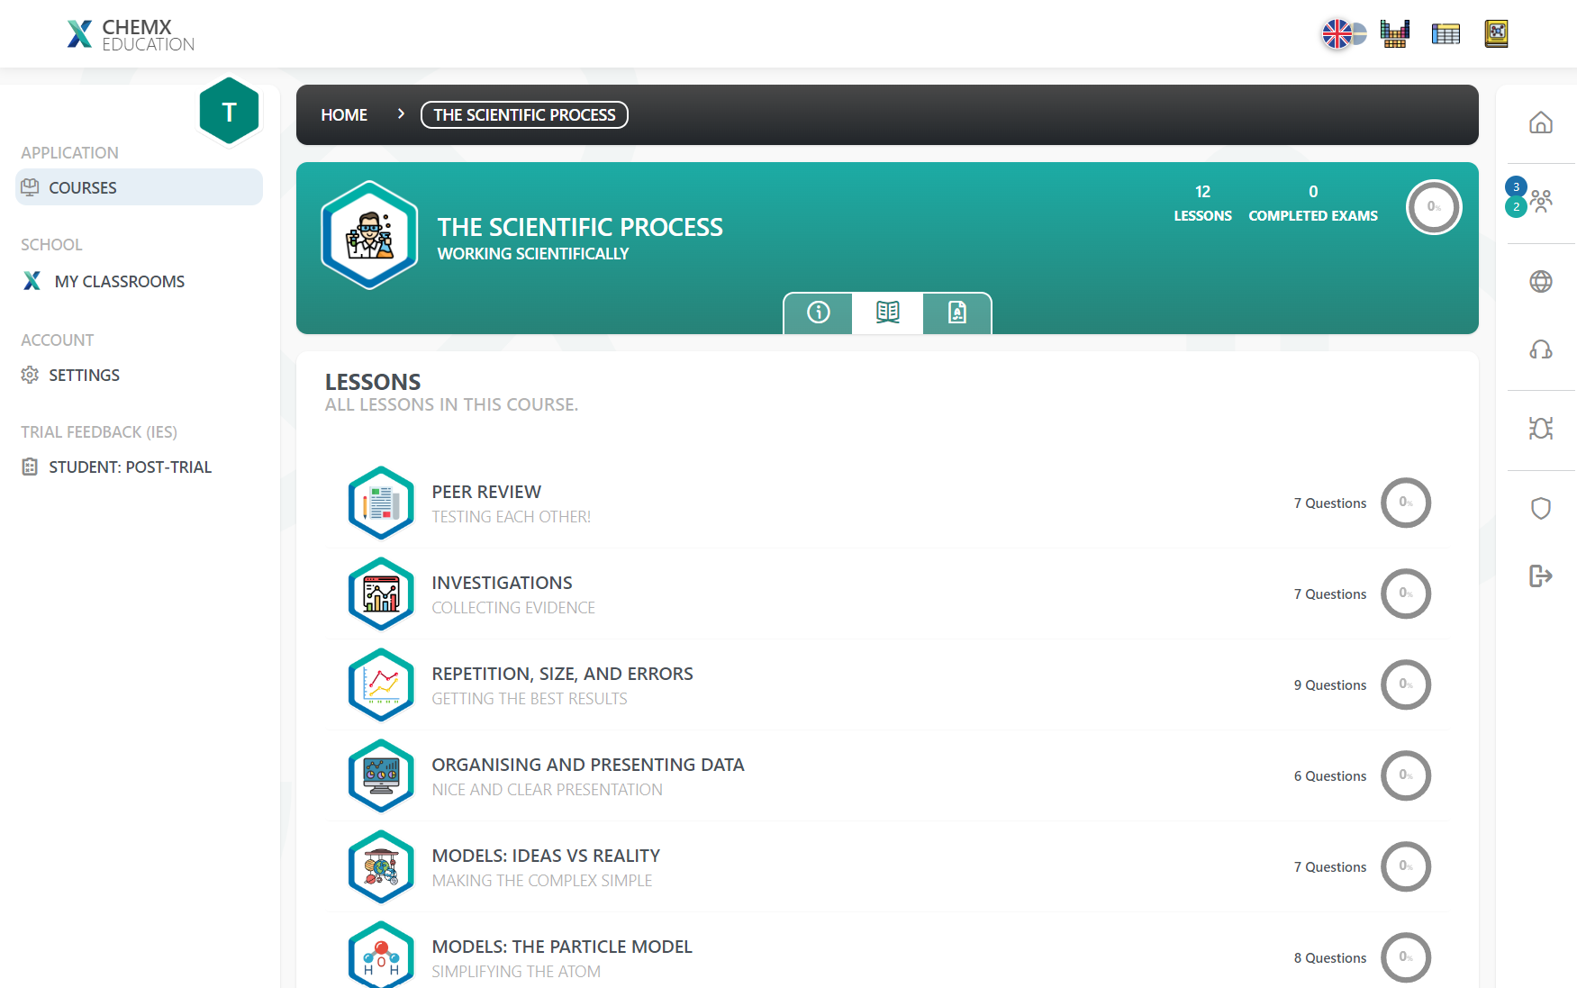The image size is (1577, 988).
Task: Open the Investigations lesson
Action: pyautogui.click(x=888, y=594)
